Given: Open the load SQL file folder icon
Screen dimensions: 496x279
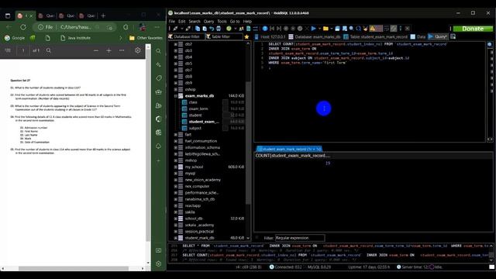Looking at the screenshot, I should point(325,29).
